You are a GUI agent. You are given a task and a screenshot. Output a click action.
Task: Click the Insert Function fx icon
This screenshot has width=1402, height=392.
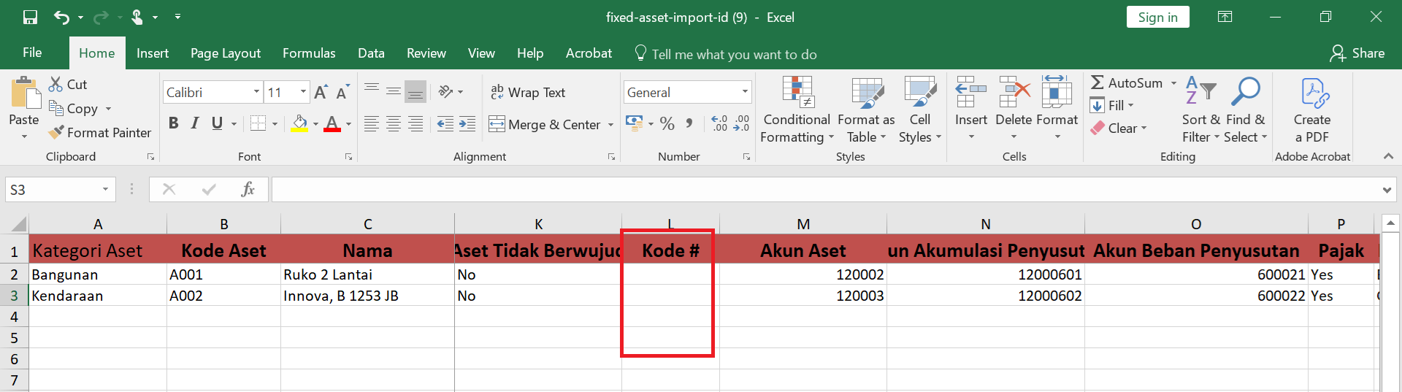coord(248,190)
